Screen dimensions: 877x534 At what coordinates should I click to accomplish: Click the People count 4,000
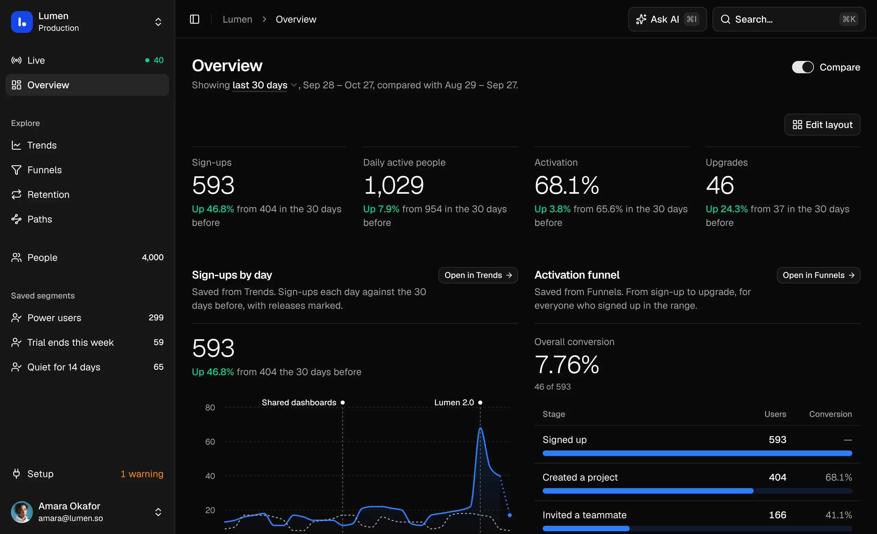[153, 257]
